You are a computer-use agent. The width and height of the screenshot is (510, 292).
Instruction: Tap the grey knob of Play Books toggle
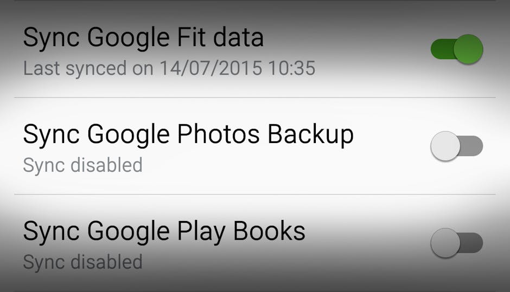445,243
